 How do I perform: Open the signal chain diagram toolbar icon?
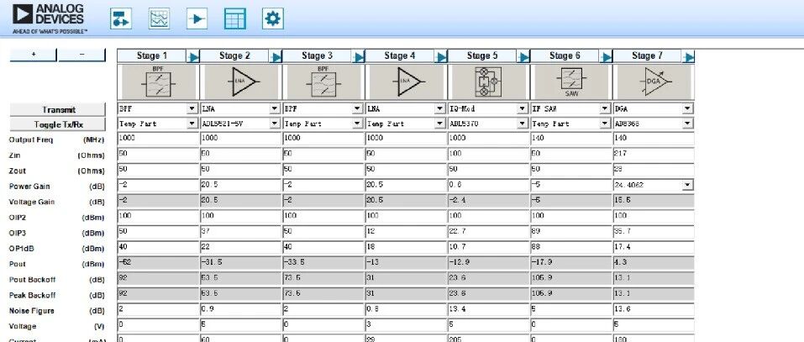coord(121,19)
